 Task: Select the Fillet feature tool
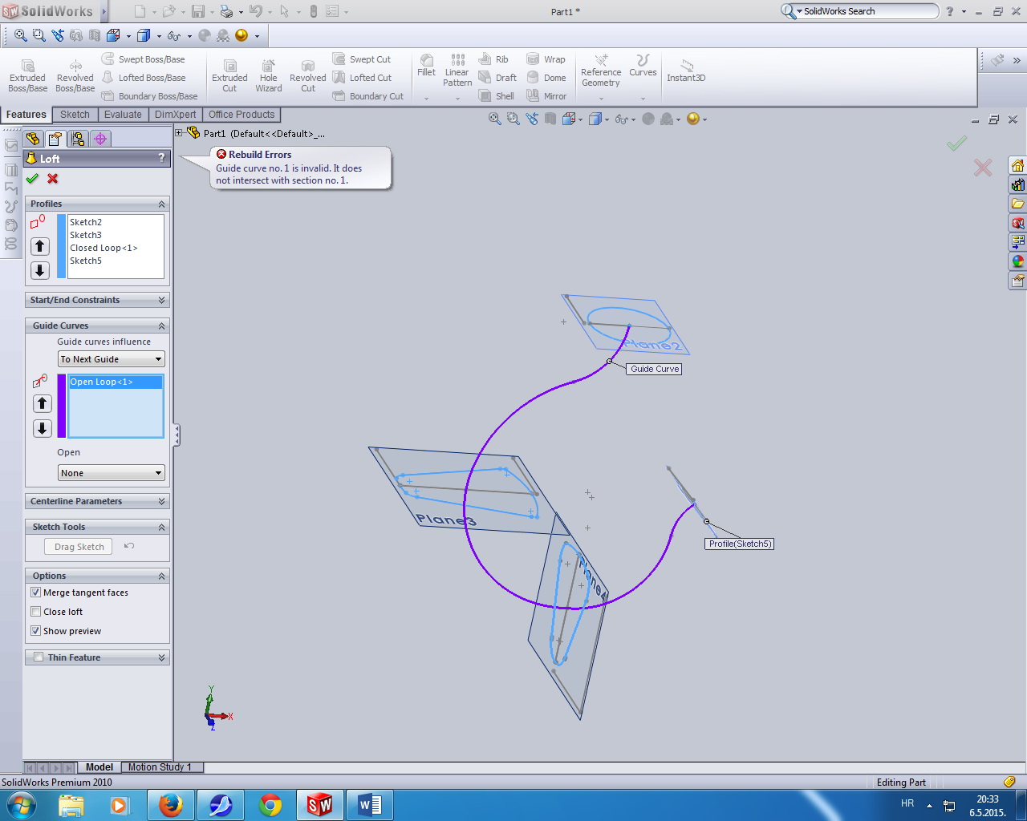point(426,72)
